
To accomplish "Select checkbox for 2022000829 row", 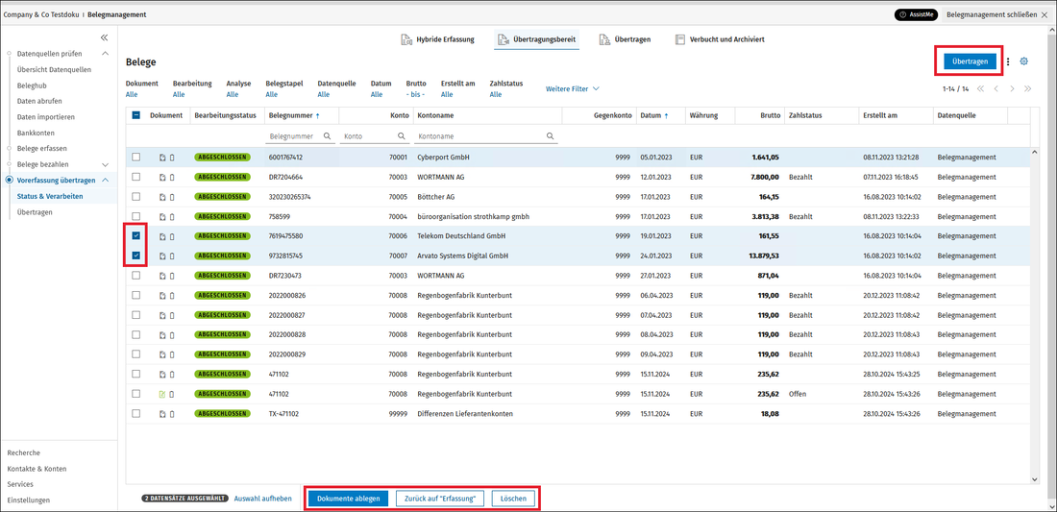I will point(136,354).
